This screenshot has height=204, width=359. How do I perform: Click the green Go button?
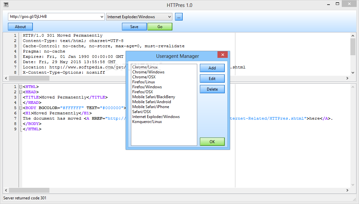(x=160, y=27)
